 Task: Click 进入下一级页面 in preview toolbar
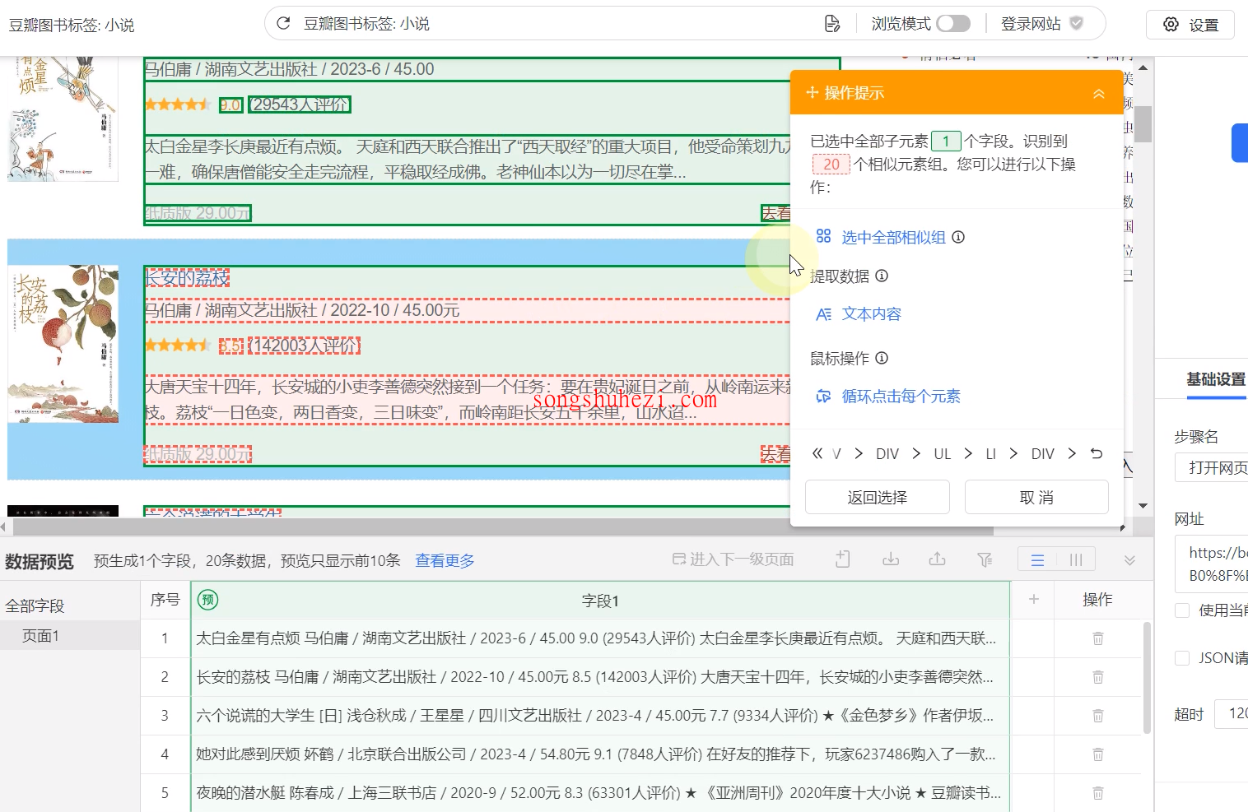[733, 559]
